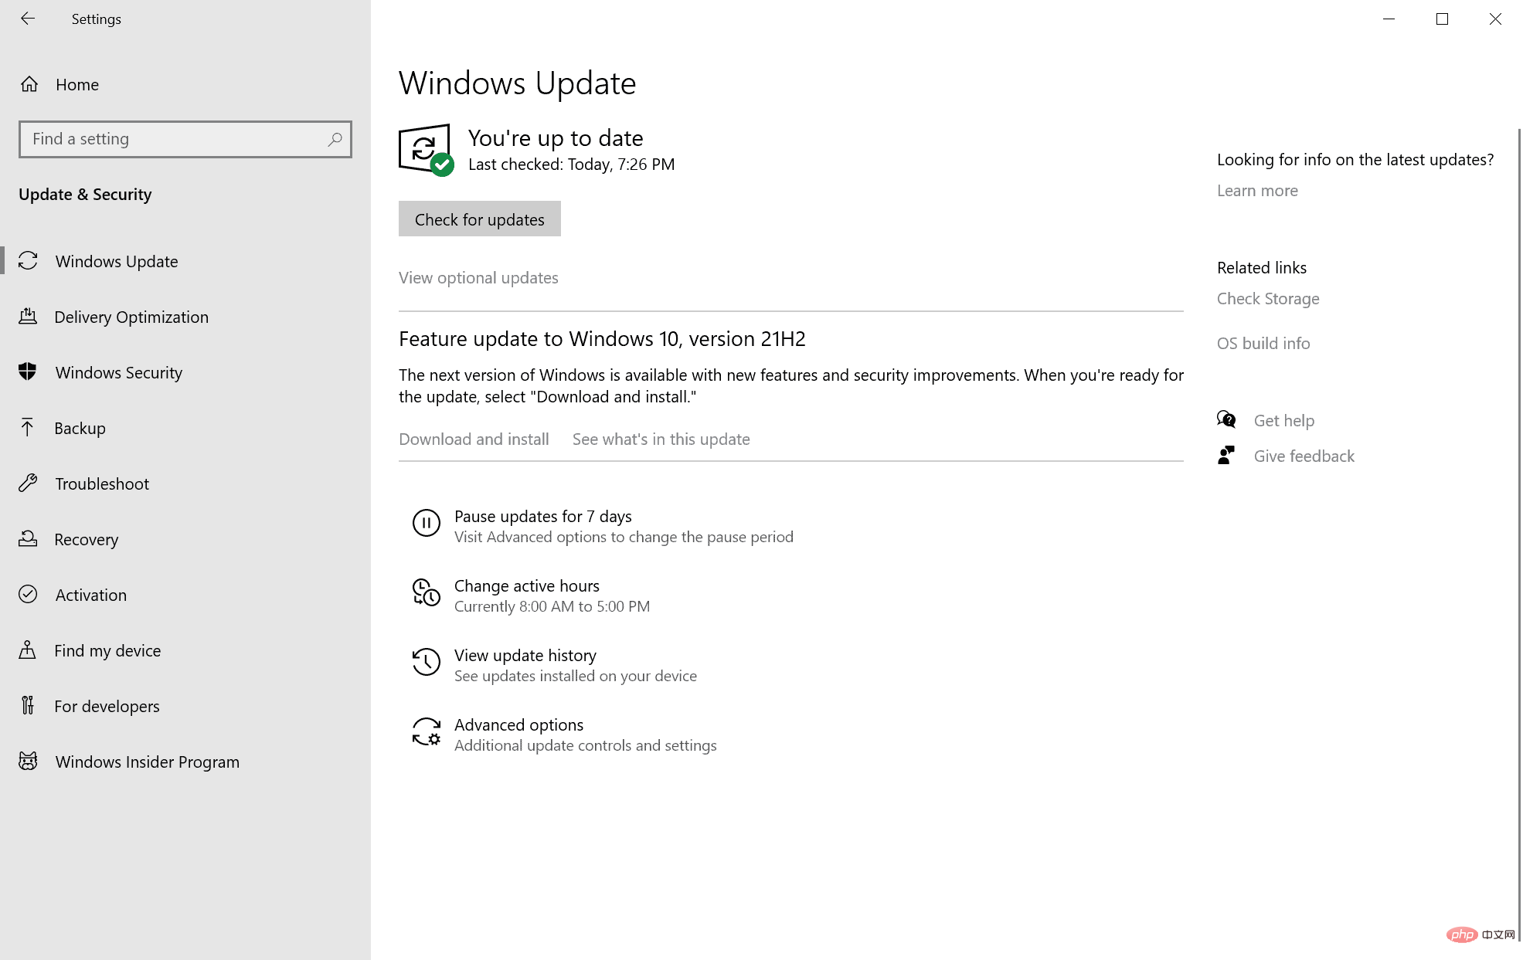Click the Backup icon in sidebar
Viewport: 1523px width, 960px height.
pos(28,427)
